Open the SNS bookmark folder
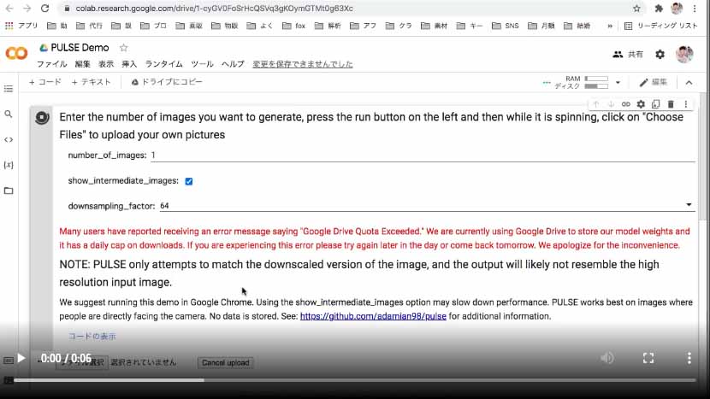Viewport: 710px width, 399px height. tap(506, 26)
